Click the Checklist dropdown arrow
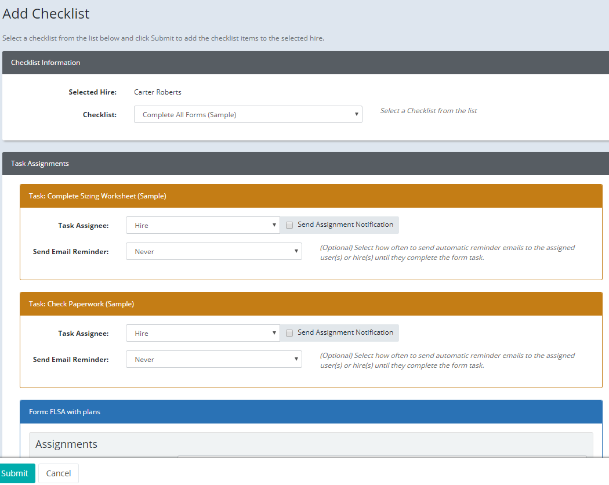Screen dimensions: 609x485 pyautogui.click(x=356, y=114)
